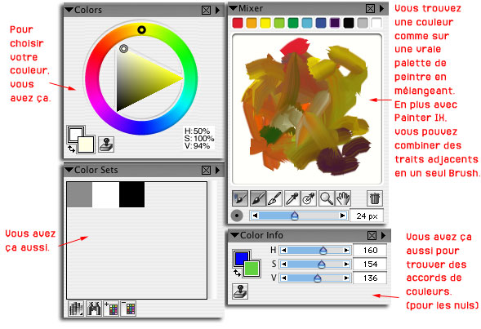The height and width of the screenshot is (329, 481).
Task: Select the Sample Color eyedropper in Mixer
Action: point(292,198)
